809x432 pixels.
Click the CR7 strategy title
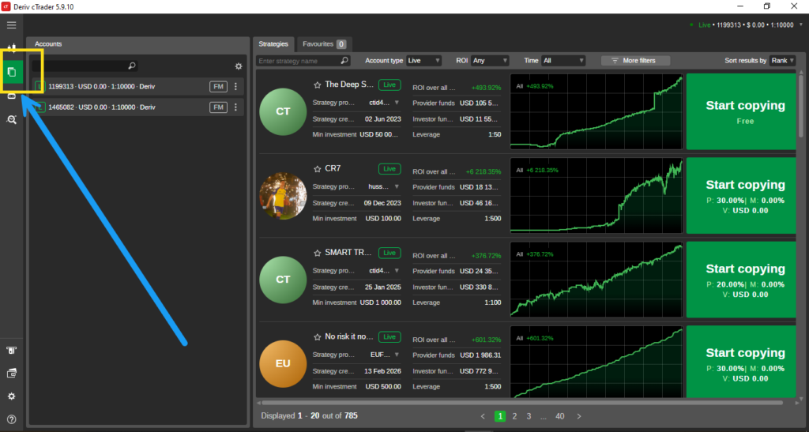pos(333,168)
